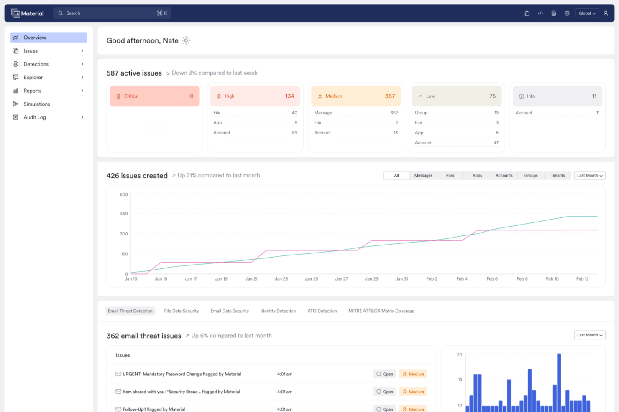Click the code snippet icon in the header
The height and width of the screenshot is (412, 619).
[540, 13]
